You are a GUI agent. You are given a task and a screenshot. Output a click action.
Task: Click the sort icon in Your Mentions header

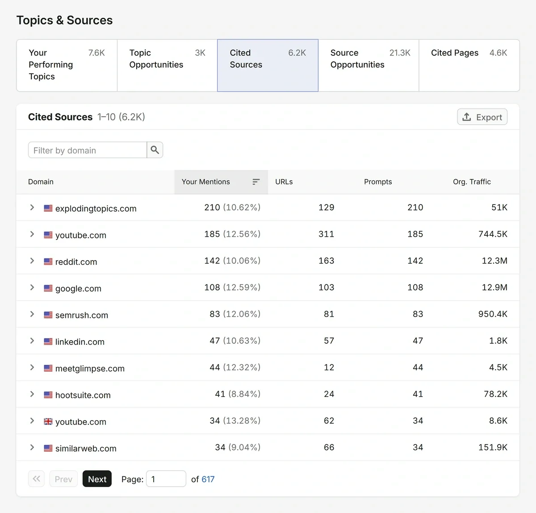coord(256,182)
